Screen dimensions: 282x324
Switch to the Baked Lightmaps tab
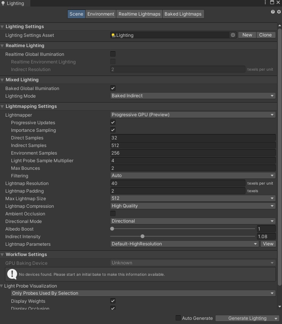click(x=183, y=14)
